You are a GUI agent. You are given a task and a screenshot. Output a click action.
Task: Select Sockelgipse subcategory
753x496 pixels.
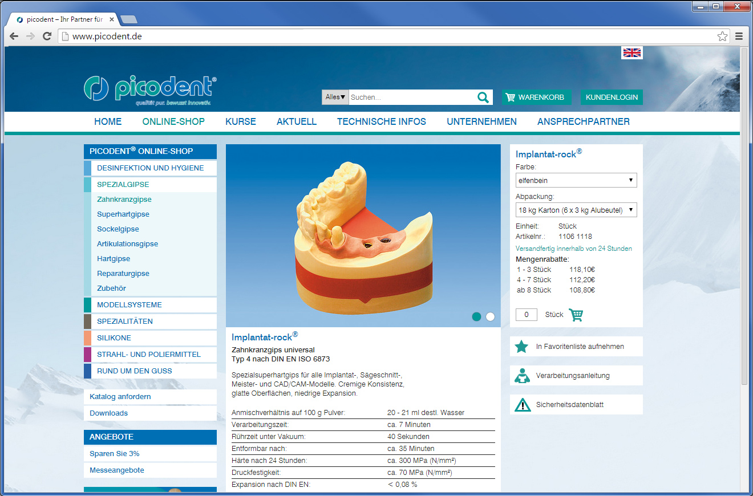coord(118,229)
